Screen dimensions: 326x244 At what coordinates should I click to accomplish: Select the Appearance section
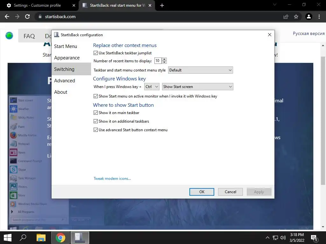tap(71, 58)
